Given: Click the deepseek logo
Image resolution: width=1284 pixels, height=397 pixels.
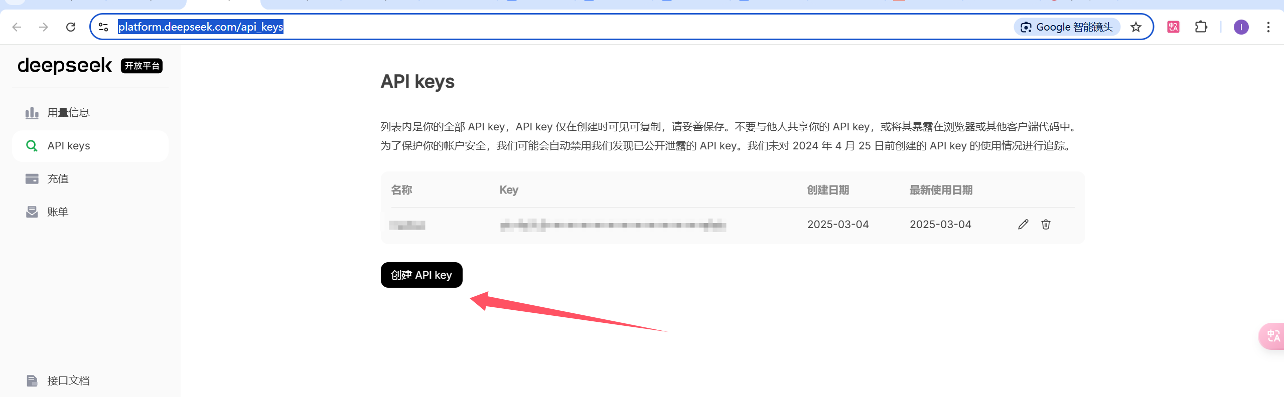Looking at the screenshot, I should (x=65, y=66).
